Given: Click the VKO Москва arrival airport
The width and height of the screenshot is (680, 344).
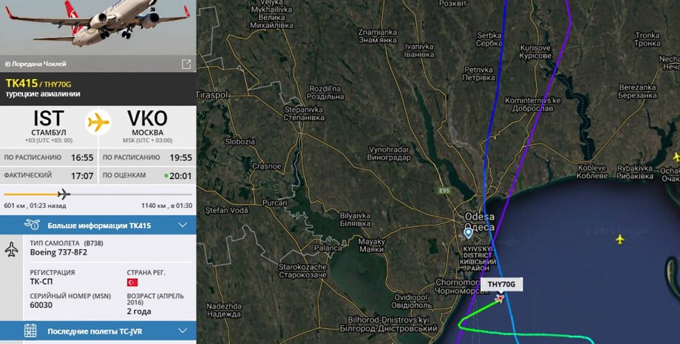Looking at the screenshot, I should pos(147,125).
